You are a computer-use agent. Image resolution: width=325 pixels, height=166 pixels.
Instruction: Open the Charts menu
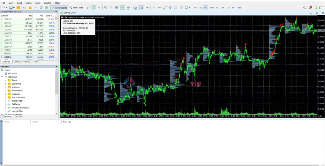29,3
